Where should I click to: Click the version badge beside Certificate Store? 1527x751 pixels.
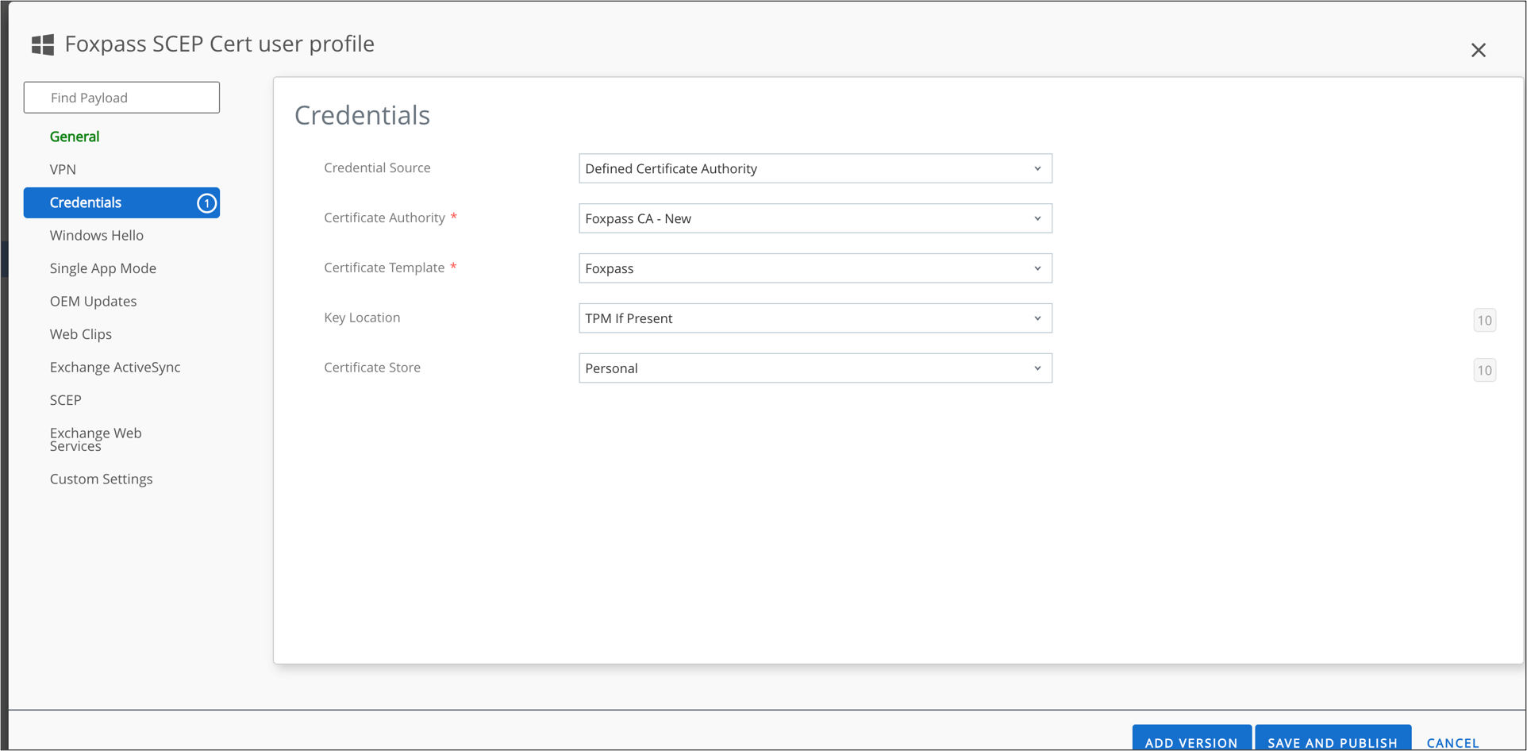(1484, 370)
